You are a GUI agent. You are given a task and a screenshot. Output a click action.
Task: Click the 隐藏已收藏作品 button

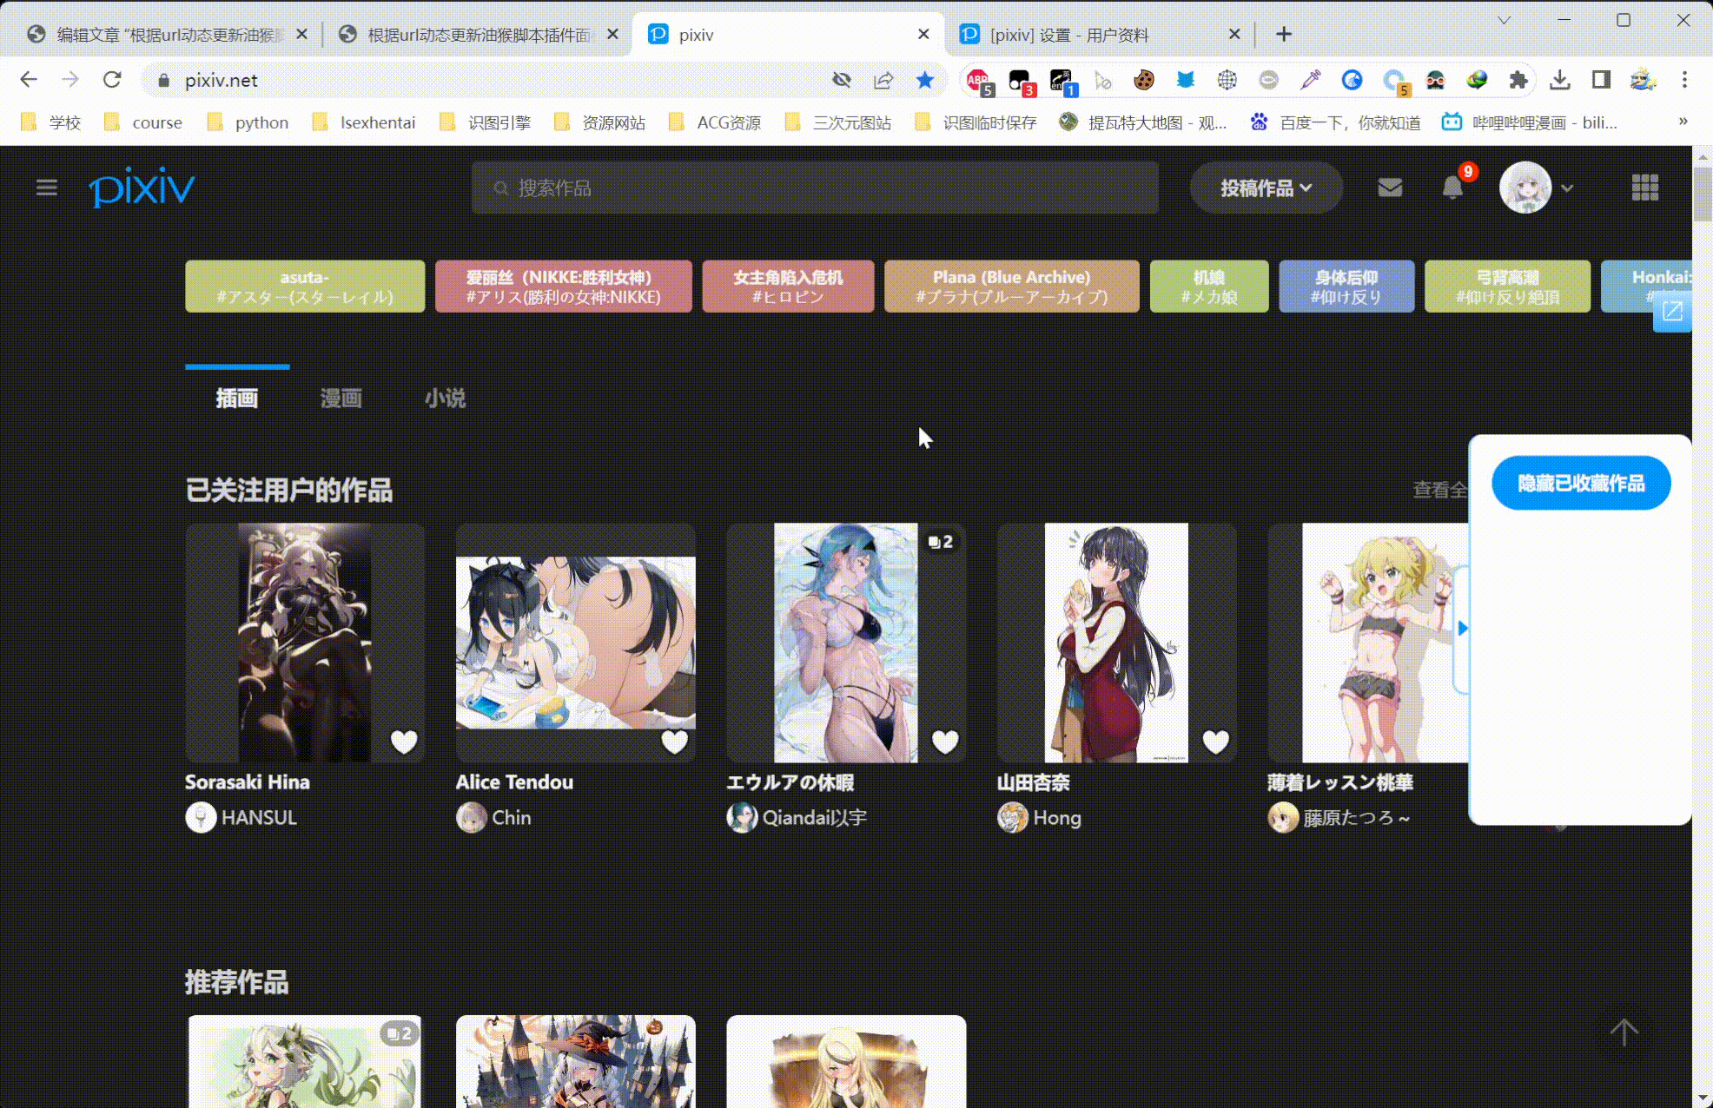point(1581,483)
